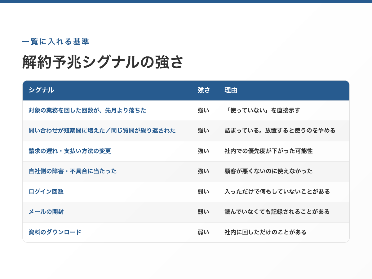The image size is (372, 279).
Task: Click 請求の遅れ・支払い方法の変更 cell
Action: (70, 151)
